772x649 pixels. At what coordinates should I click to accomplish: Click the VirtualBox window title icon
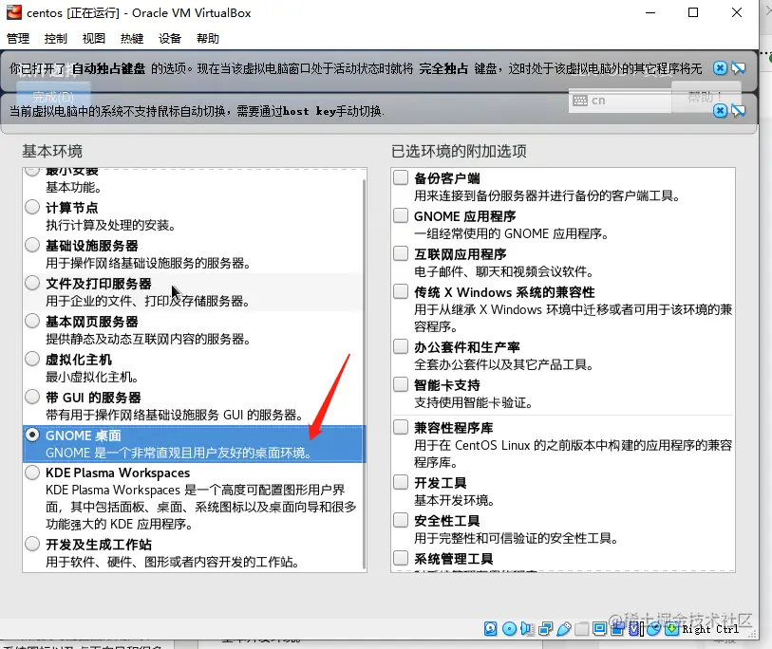(14, 12)
